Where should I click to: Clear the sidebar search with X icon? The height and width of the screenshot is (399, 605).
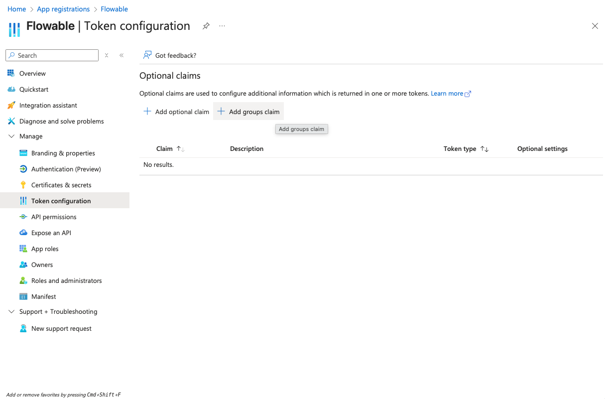[107, 55]
